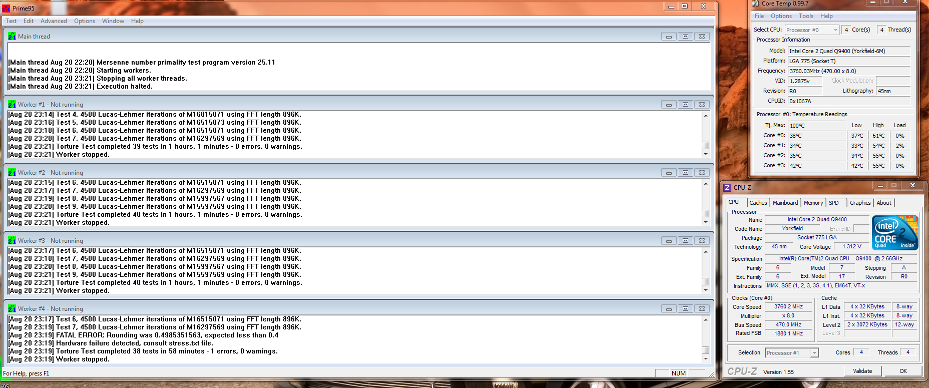Close the Worker #2 child window
This screenshot has height=388, width=929.
702,173
